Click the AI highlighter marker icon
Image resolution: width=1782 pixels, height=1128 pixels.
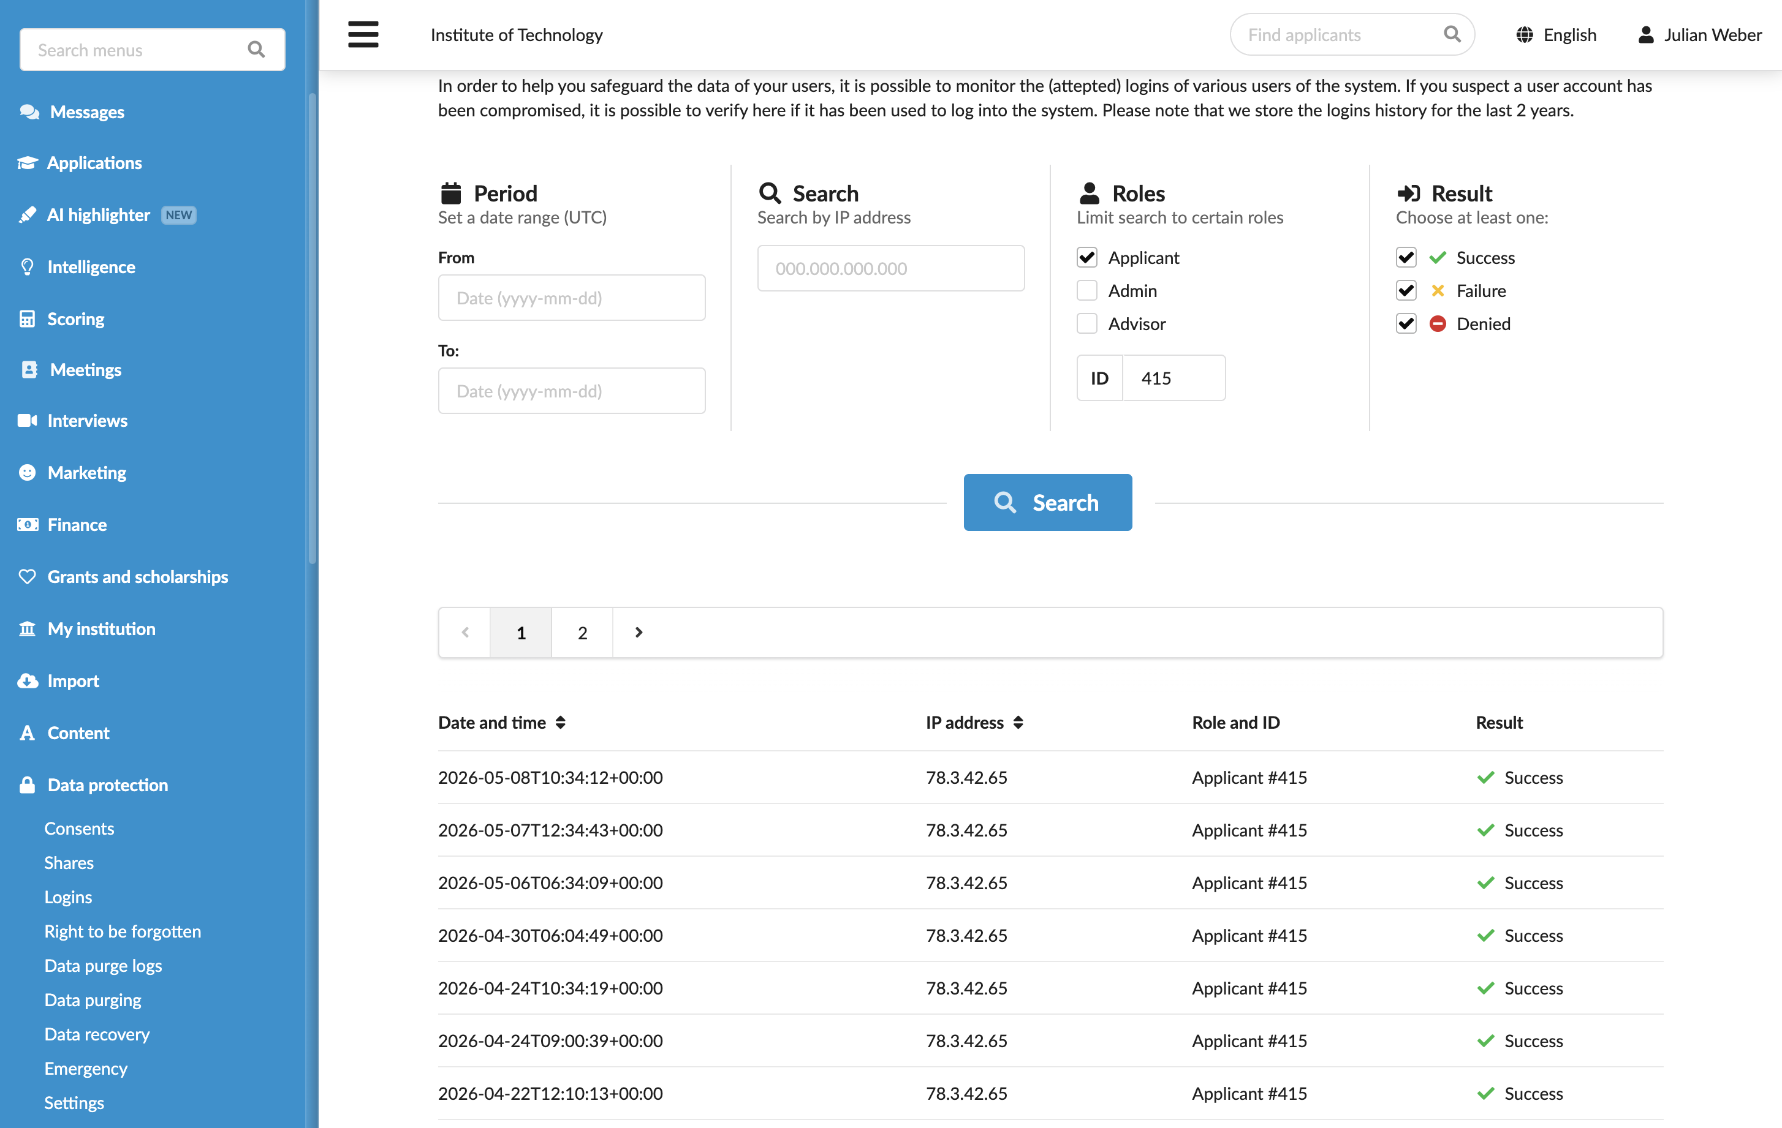tap(28, 214)
